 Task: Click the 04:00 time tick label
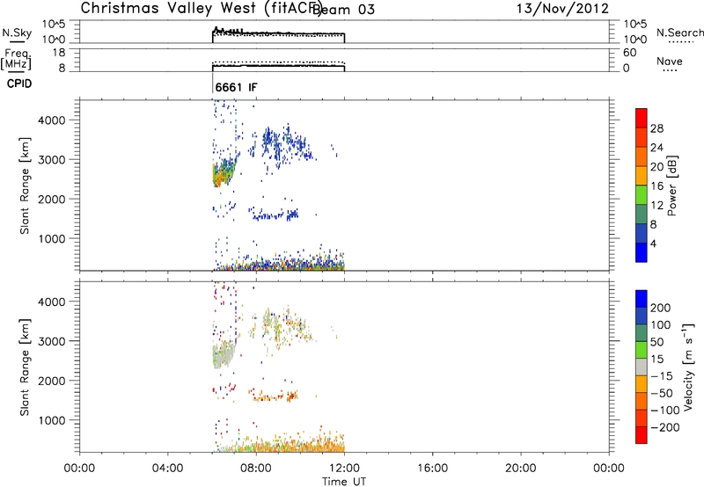168,469
